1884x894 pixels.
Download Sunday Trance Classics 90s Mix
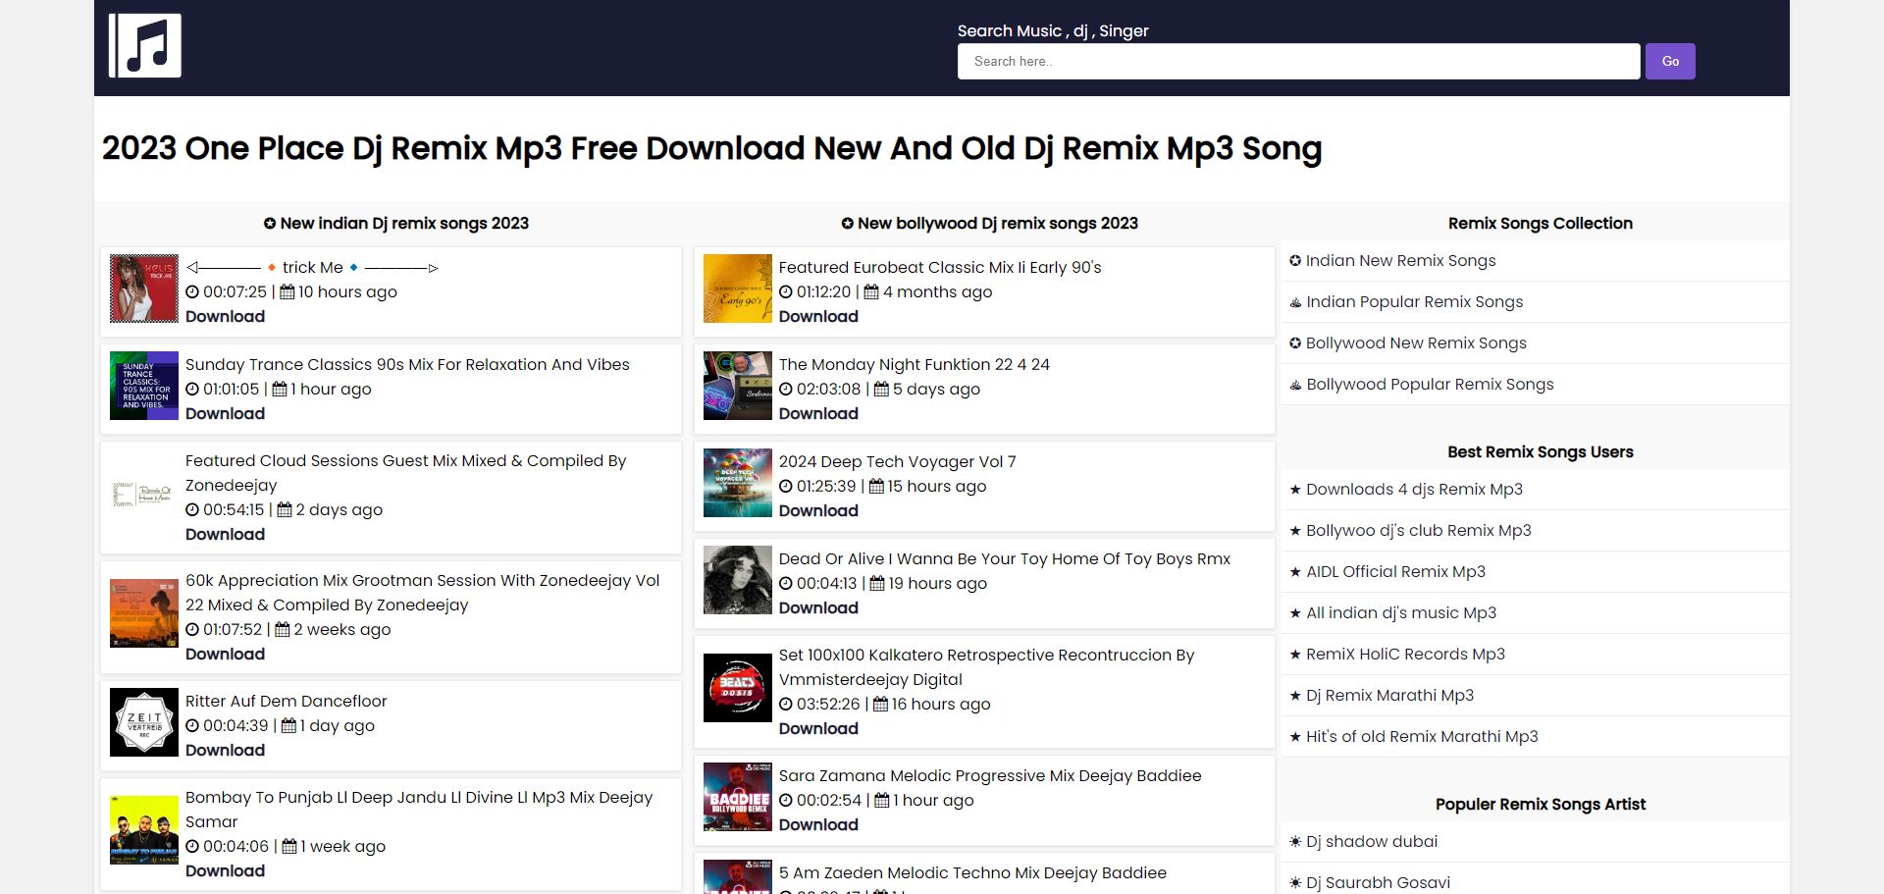(225, 413)
